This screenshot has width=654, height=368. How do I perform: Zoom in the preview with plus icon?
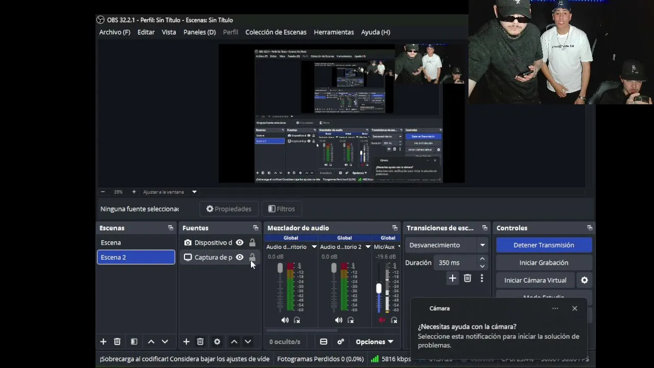(134, 192)
